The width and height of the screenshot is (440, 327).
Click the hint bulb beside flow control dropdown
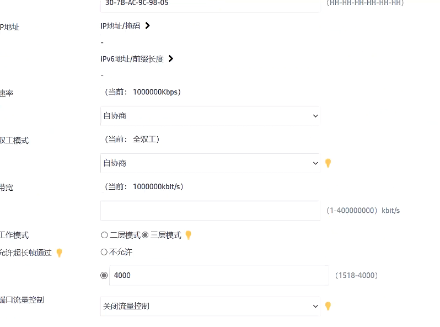pyautogui.click(x=328, y=306)
